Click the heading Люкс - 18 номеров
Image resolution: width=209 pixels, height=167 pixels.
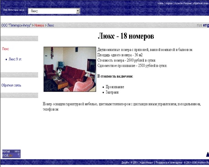126,36
